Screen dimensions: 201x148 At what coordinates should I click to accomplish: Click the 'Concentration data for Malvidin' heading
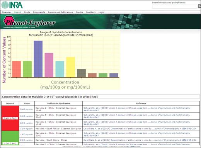click(50, 97)
